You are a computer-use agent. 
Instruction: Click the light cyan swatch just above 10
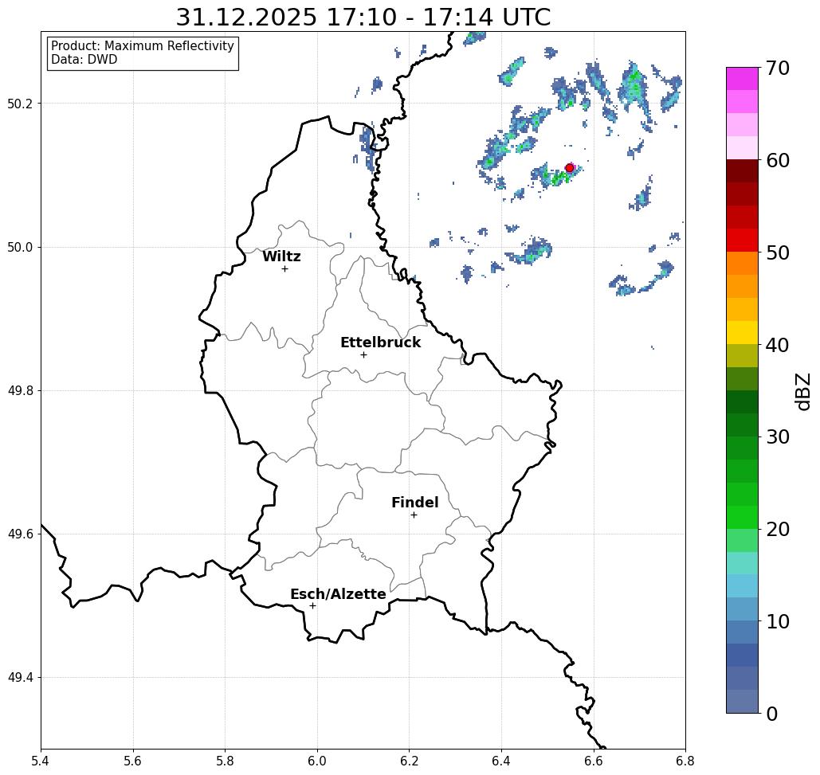tap(742, 609)
